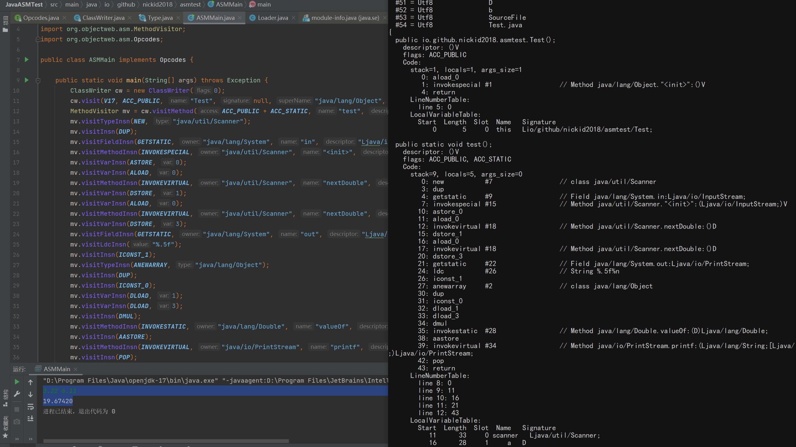Click 'stack=9, locals=5, args_size=0' in javap output
Screen dimensions: 796x447
tap(466, 174)
